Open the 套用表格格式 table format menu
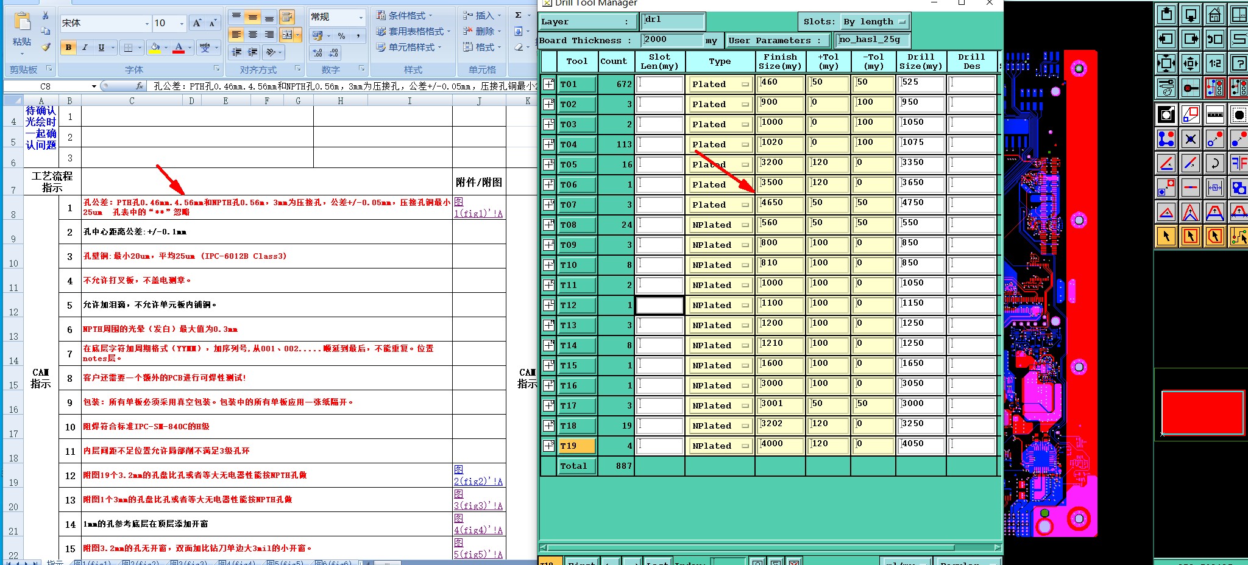This screenshot has width=1248, height=565. coord(413,31)
